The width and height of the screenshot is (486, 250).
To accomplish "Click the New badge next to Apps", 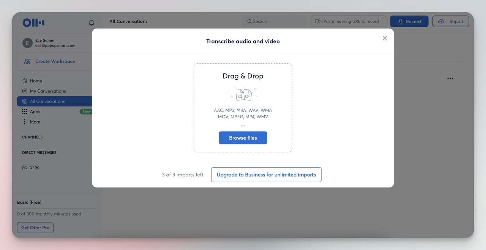I will [x=86, y=112].
